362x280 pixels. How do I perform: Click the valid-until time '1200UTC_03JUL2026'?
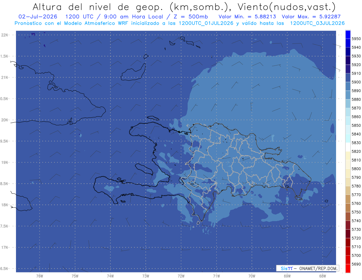(317, 23)
